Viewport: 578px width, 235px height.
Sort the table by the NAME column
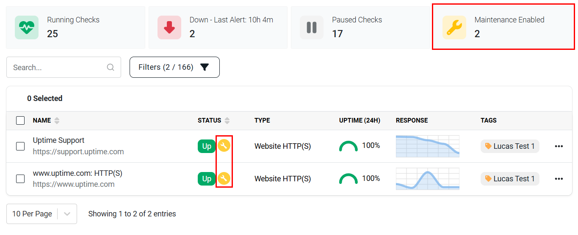[57, 120]
